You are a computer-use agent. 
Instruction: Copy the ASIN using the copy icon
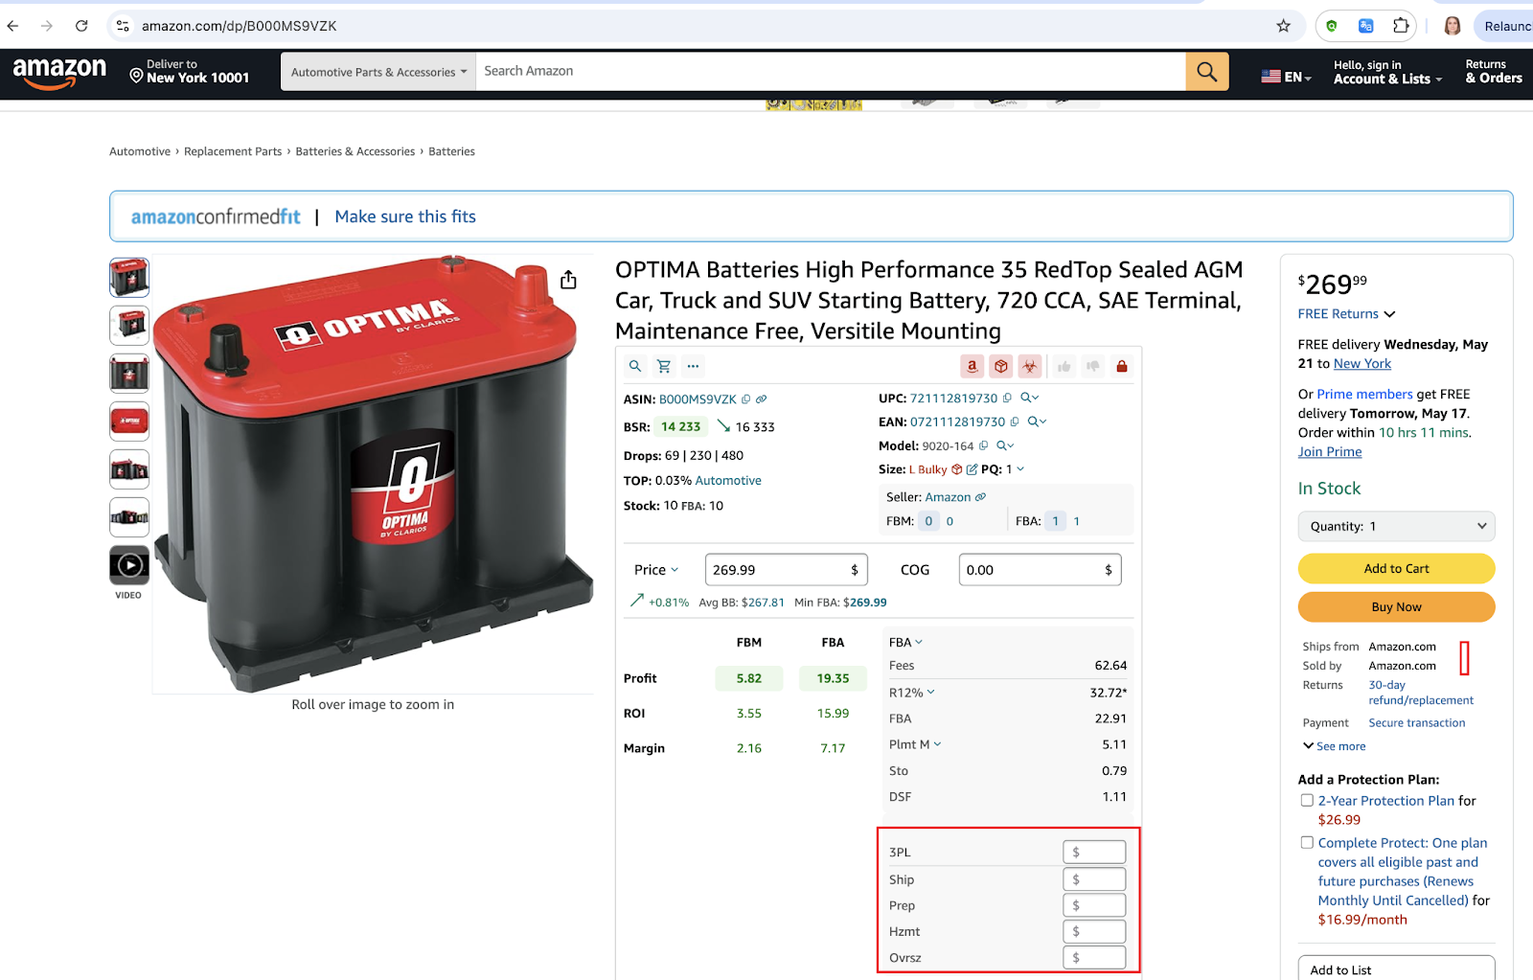tap(748, 399)
